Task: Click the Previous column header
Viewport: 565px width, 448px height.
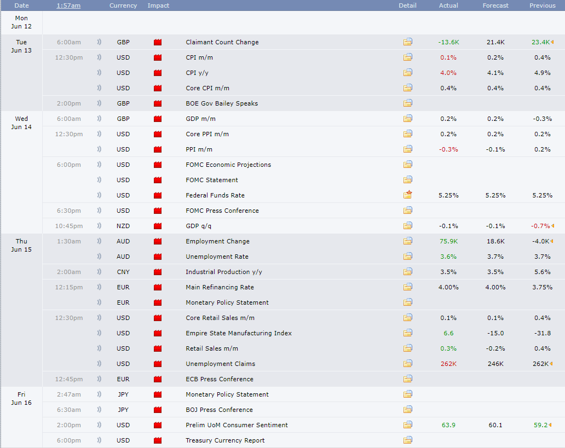Action: (x=543, y=5)
